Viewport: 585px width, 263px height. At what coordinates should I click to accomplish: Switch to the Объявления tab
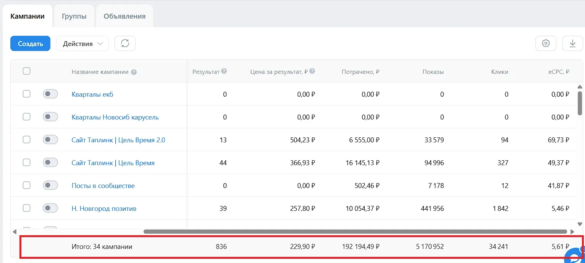[x=124, y=16]
